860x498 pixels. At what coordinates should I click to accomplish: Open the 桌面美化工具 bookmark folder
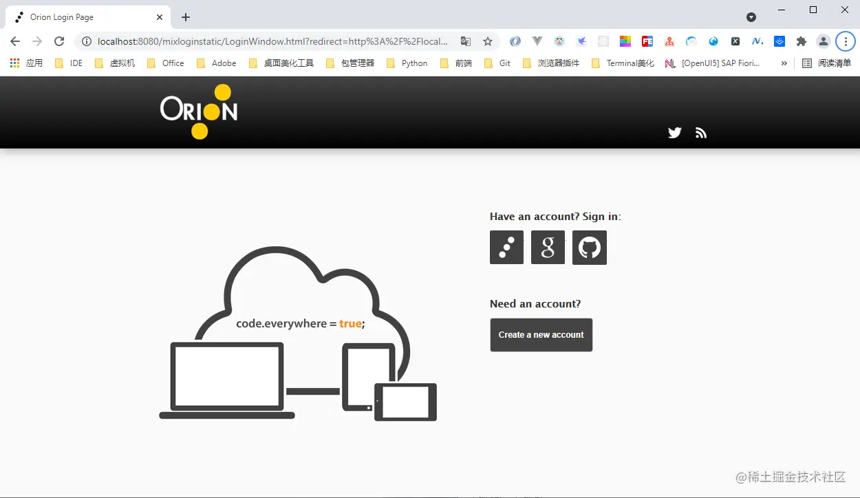tap(281, 63)
